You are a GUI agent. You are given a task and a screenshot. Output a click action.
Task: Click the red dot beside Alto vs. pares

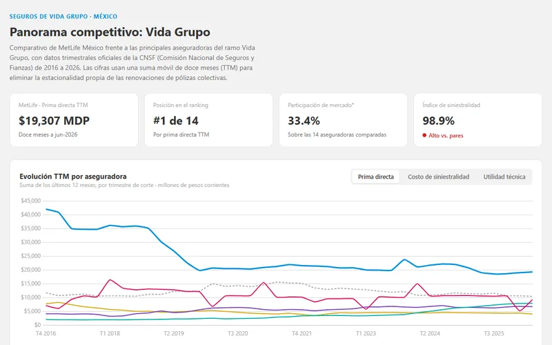[424, 135]
